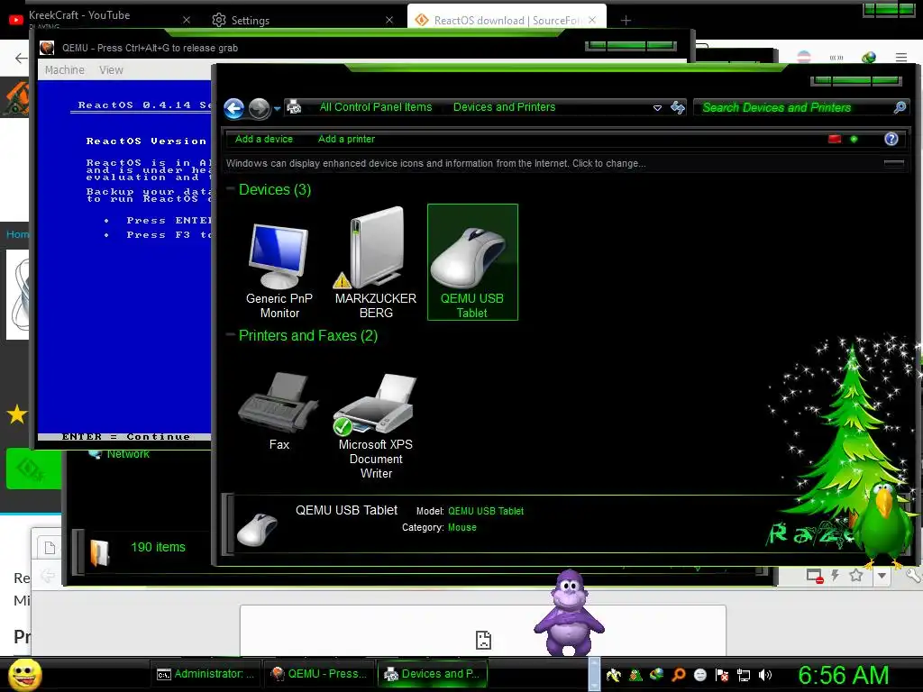Screen dimensions: 923x692
Task: Open the Machine menu in QEMU window
Action: tap(65, 70)
